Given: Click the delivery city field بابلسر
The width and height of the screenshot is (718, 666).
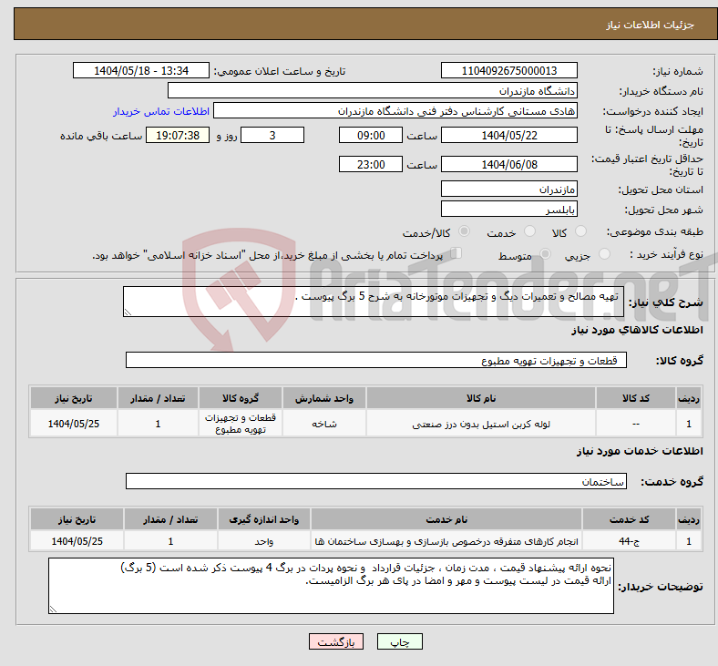Looking at the screenshot, I should 508,210.
